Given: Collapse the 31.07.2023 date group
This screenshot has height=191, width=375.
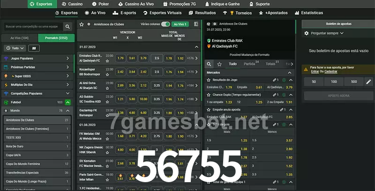Looking at the screenshot, I should pos(197,47).
